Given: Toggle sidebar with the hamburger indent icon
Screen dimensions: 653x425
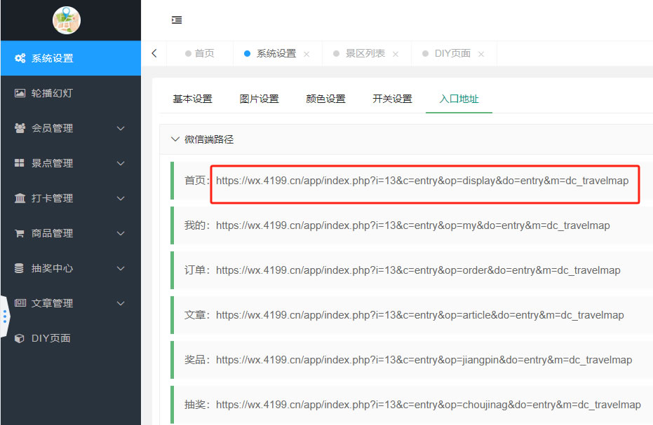Looking at the screenshot, I should 177,20.
